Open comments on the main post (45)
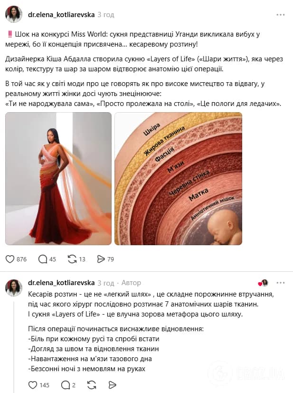Screen dimensions: 293x393 click(x=43, y=259)
